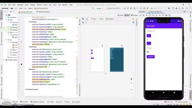Open the File menu
This screenshot has width=192, height=108.
point(5,5)
